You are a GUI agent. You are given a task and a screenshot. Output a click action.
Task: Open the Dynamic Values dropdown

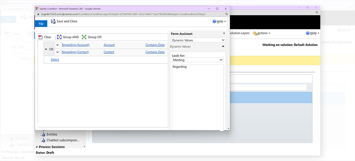(198, 40)
